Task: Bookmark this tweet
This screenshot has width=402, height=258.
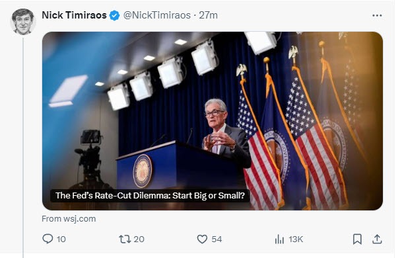Action: pos(357,239)
